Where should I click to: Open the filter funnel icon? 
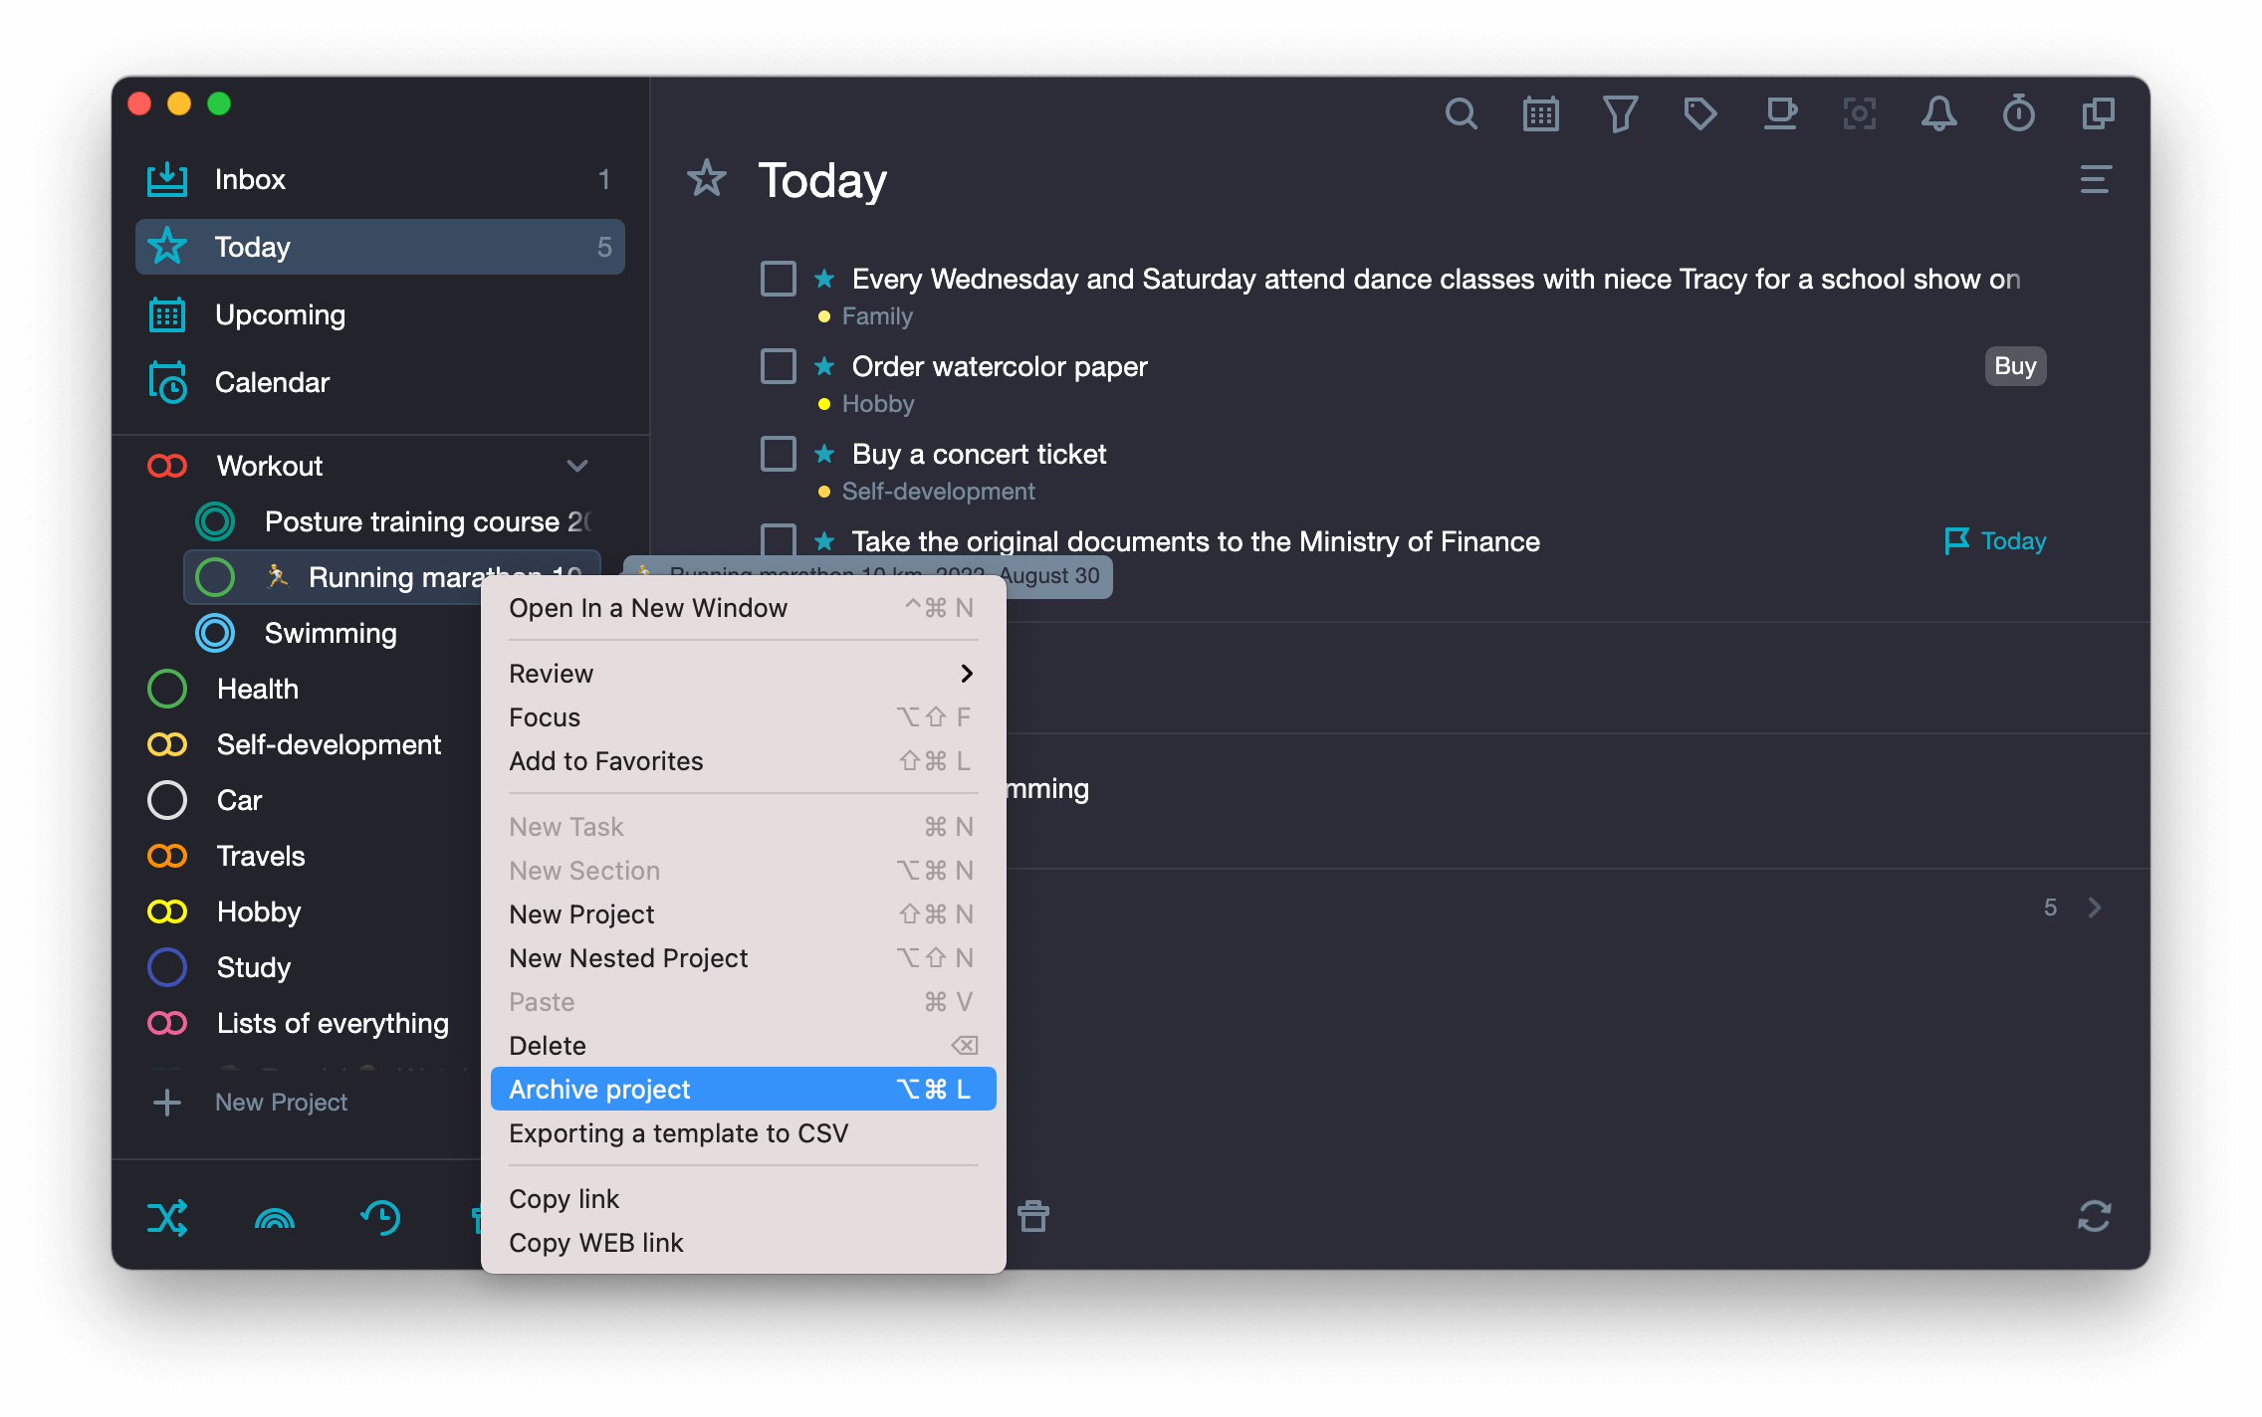(x=1620, y=114)
